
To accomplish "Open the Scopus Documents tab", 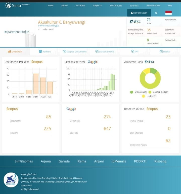I will tap(75, 52).
